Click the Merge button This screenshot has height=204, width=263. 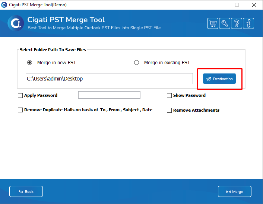(x=234, y=191)
